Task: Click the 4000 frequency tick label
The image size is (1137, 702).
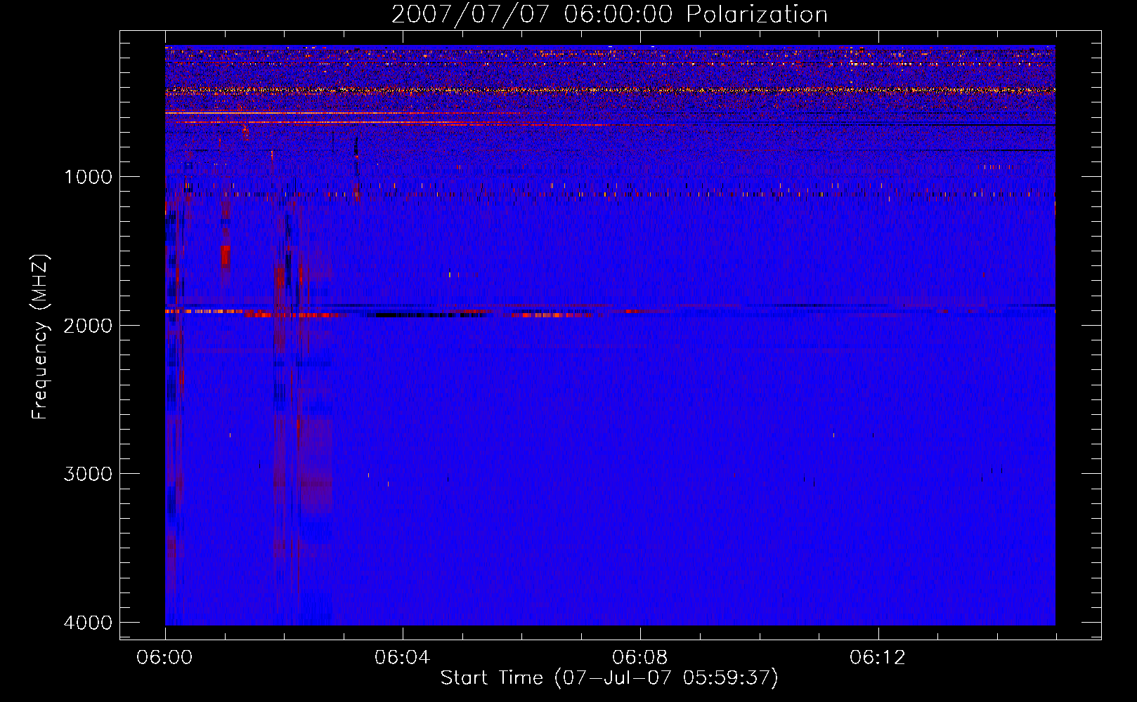Action: [x=88, y=623]
